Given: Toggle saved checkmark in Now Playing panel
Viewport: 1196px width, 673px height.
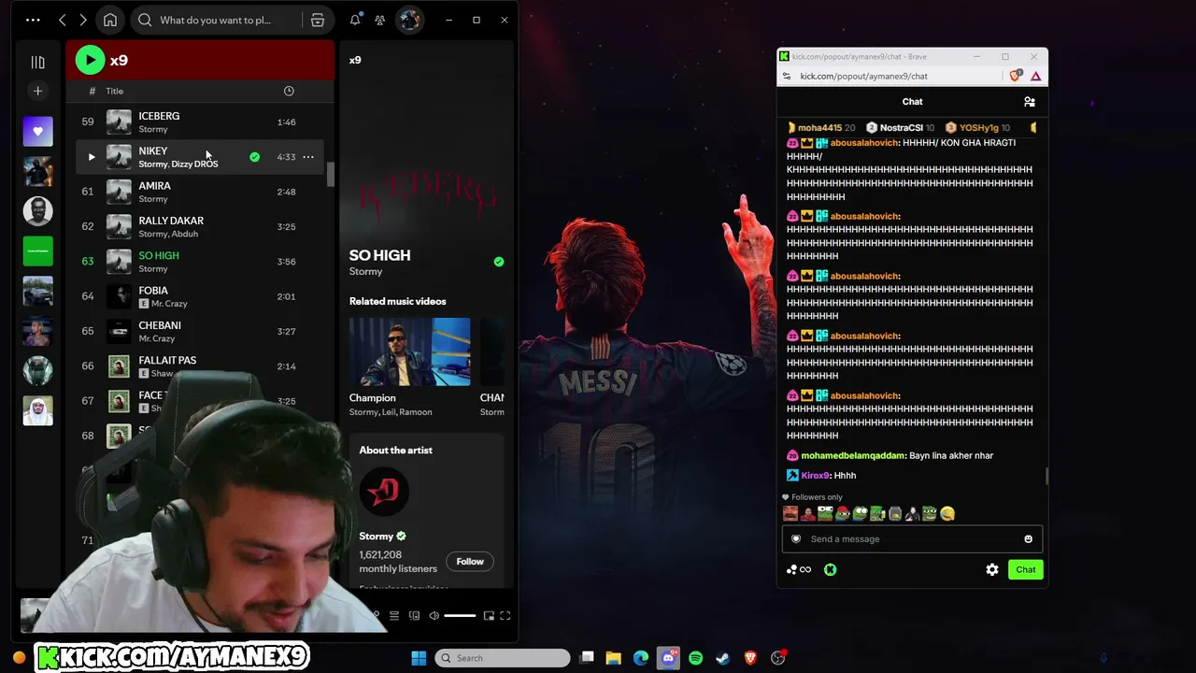Looking at the screenshot, I should tap(499, 262).
